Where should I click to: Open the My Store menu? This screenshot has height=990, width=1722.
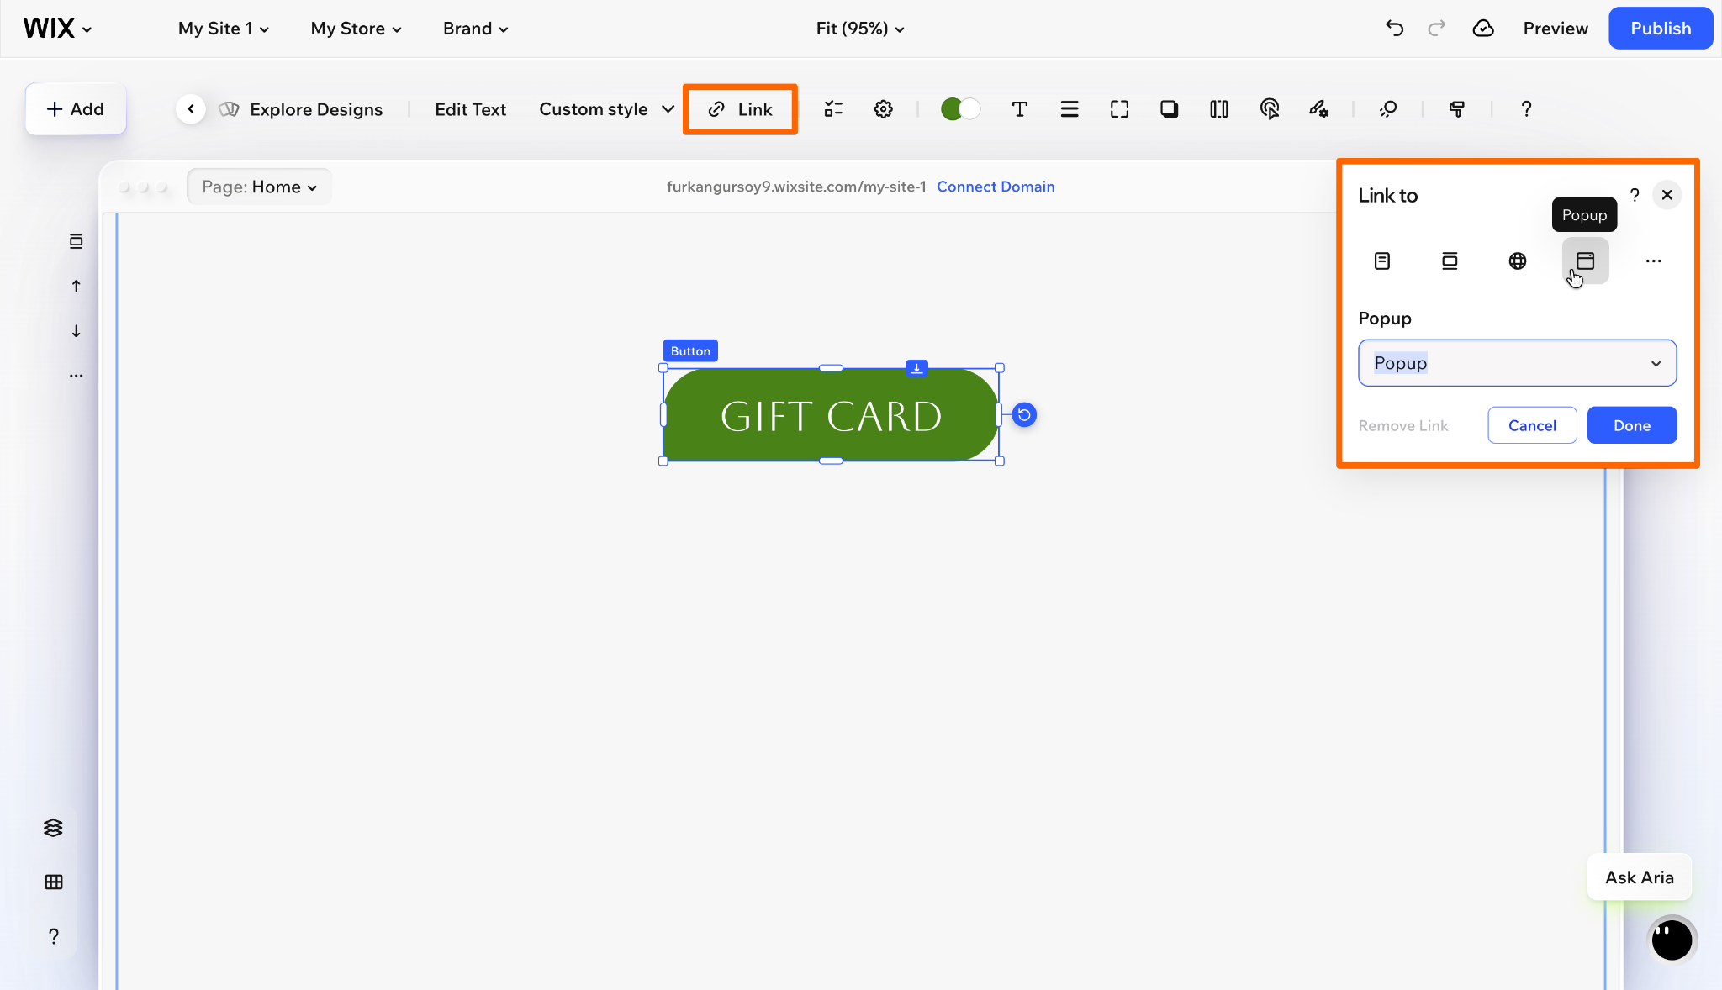click(356, 29)
